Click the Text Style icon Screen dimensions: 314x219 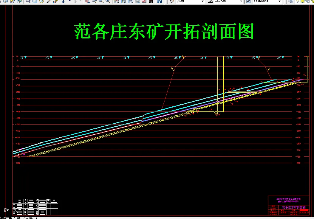coord(172,1)
